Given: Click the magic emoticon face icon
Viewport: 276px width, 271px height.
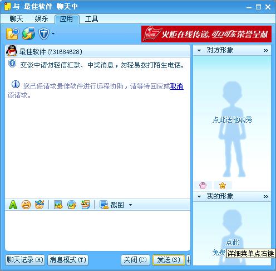Looking at the screenshot, I should click(x=40, y=205).
